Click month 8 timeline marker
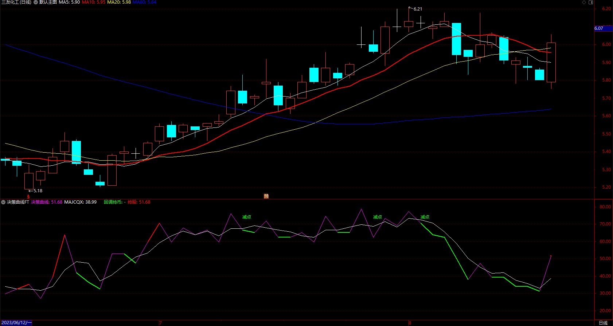The width and height of the screenshot is (613, 326). 410,323
